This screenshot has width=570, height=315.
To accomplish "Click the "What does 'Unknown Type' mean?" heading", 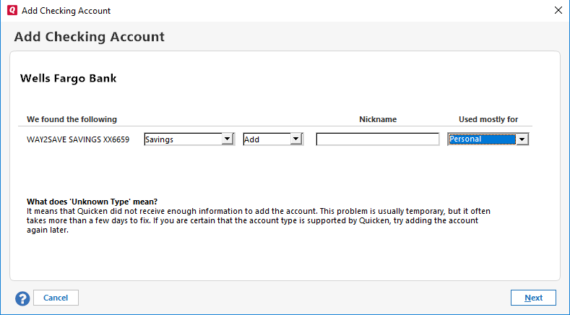I will 92,201.
